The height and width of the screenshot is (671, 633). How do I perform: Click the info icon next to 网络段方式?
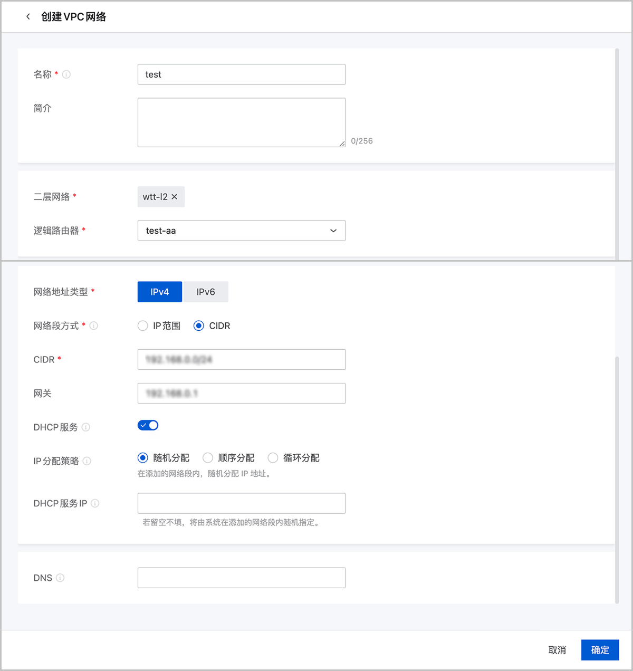94,326
